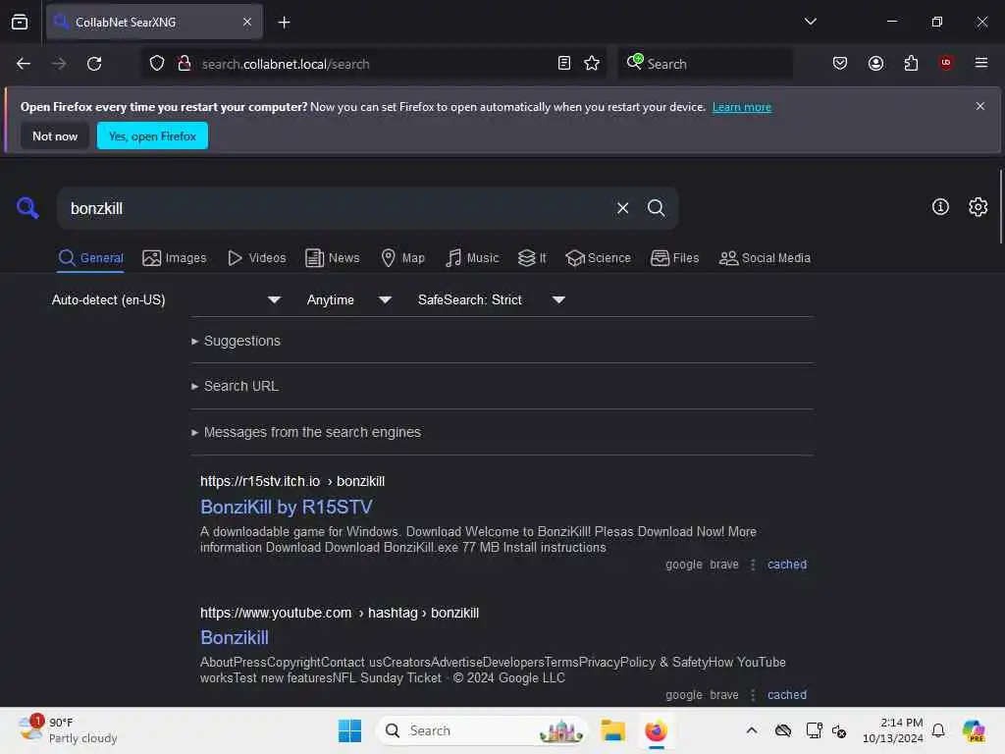The width and height of the screenshot is (1005, 754).
Task: Open the Learn more link
Action: point(742,107)
